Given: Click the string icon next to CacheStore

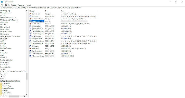Looking at the screenshot, I should point(30,24).
